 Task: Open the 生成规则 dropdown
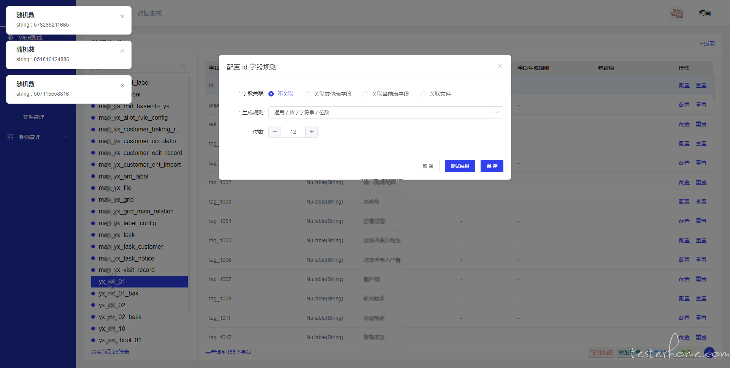[386, 112]
